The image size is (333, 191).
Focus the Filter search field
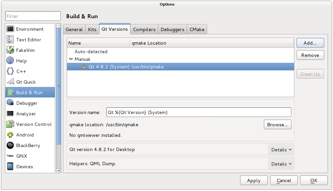point(33,16)
